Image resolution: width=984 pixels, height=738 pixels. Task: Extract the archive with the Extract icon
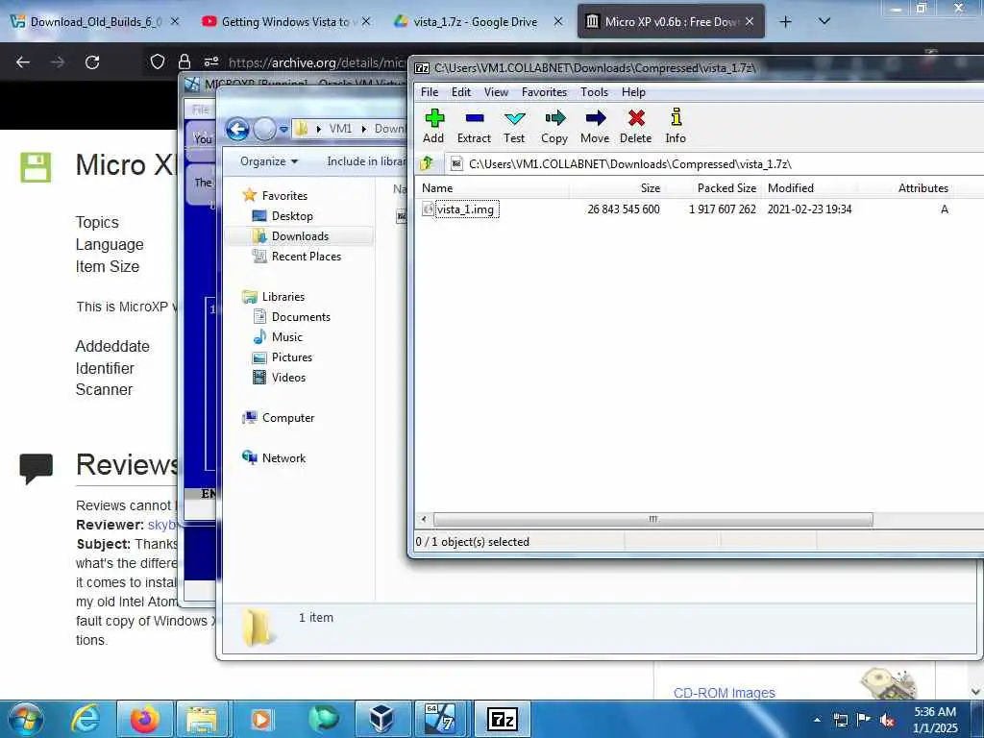pos(474,126)
